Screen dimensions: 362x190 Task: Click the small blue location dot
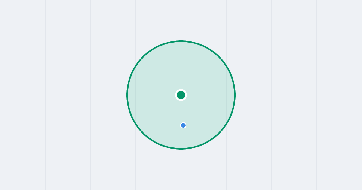[183, 125]
